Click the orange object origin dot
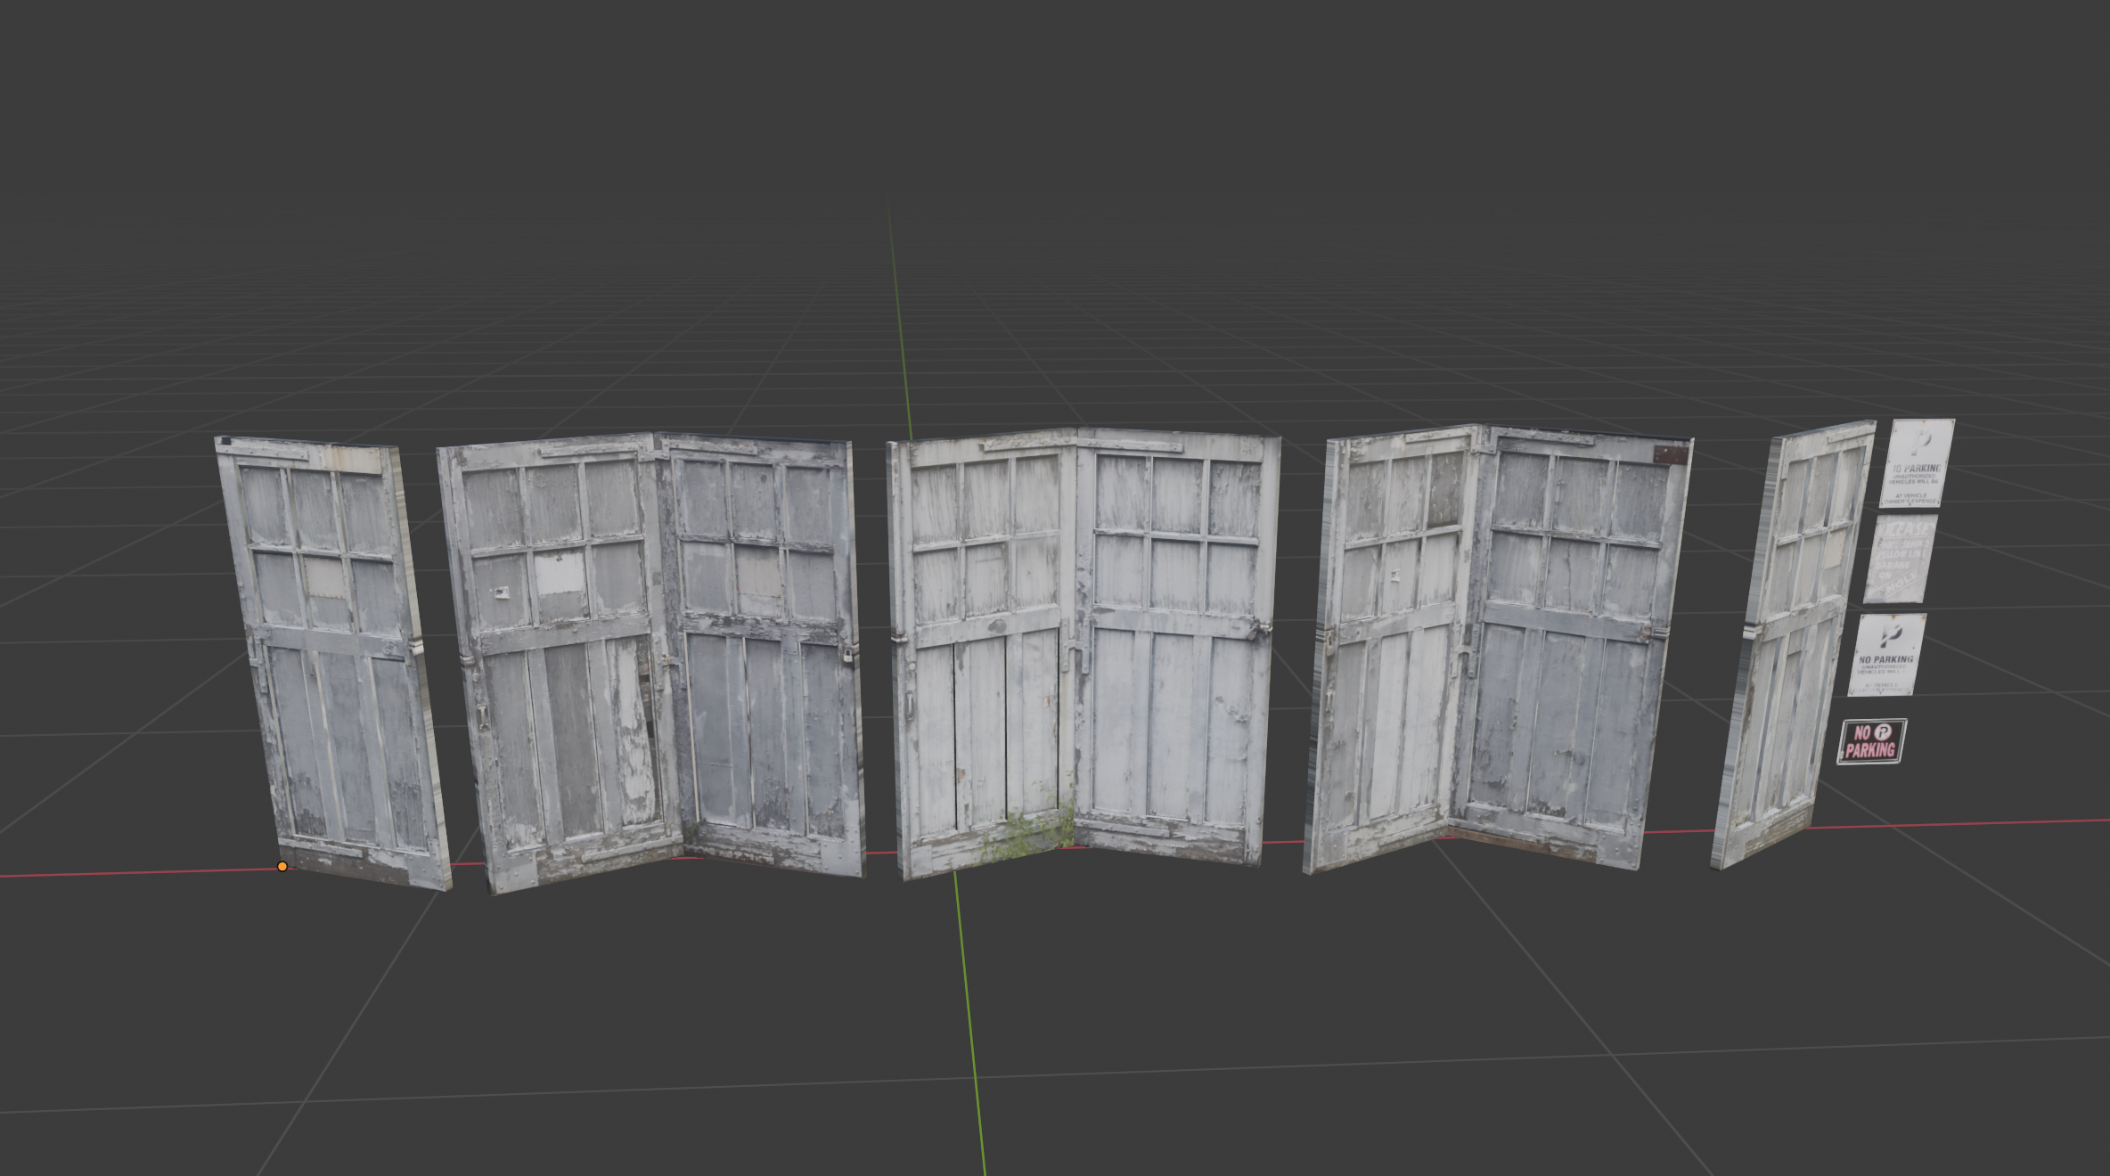Screen dimensions: 2110x1176 [x=281, y=865]
